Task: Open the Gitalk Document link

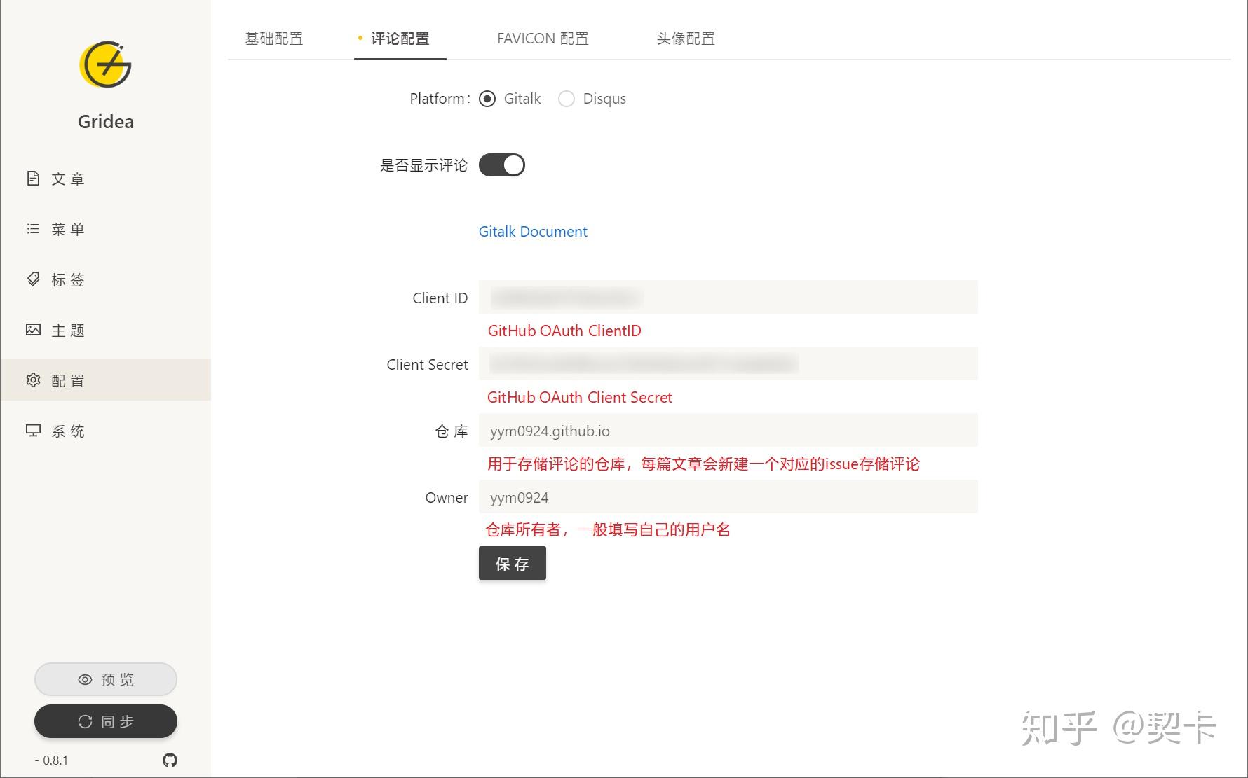Action: coord(533,232)
